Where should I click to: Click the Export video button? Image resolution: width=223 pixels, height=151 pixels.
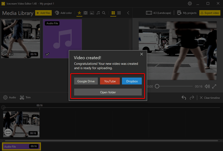[210, 13]
